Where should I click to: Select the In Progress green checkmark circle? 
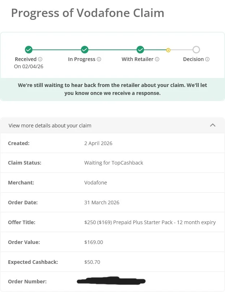click(85, 50)
